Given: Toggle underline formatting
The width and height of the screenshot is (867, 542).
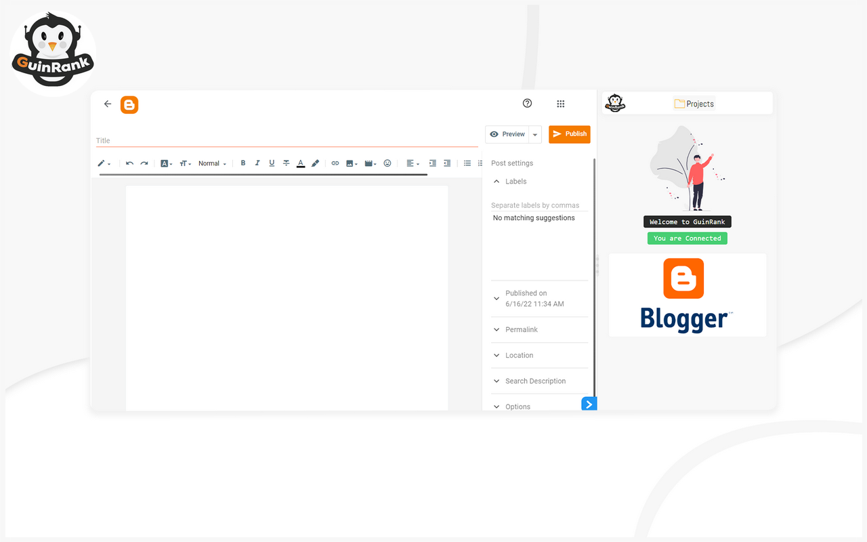Looking at the screenshot, I should (272, 163).
